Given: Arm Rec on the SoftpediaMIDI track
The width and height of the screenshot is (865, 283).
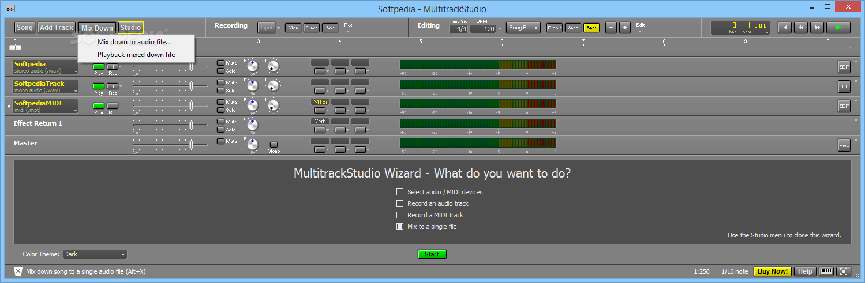Looking at the screenshot, I should (x=113, y=105).
